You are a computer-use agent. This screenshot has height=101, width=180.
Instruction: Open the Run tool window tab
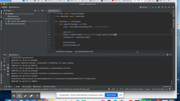[x=17, y=87]
